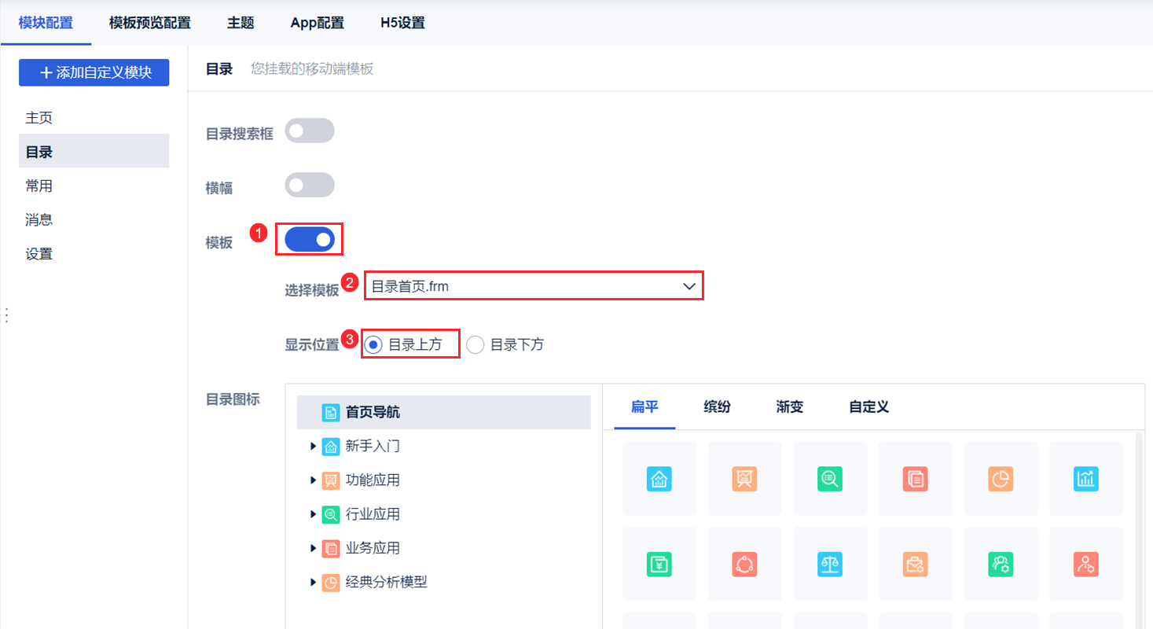Pick the green magnifying glass icon

tap(830, 478)
